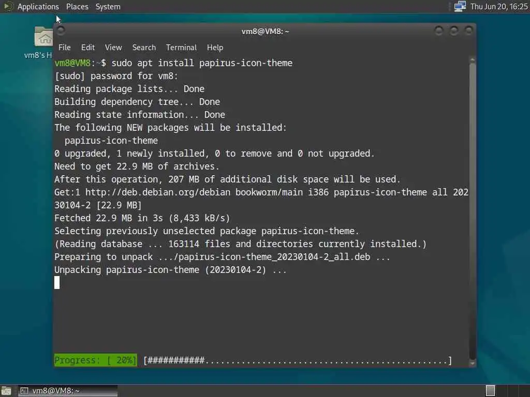Open the Search menu in terminal
Viewport: 530px width, 397px height.
144,48
